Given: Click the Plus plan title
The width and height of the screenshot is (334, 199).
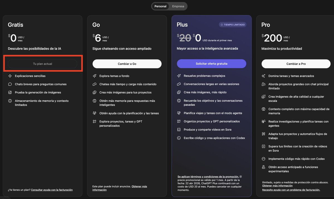Looking at the screenshot, I should (182, 25).
